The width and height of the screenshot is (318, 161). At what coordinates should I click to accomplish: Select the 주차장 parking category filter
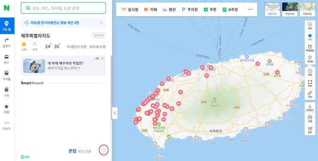(x=190, y=9)
